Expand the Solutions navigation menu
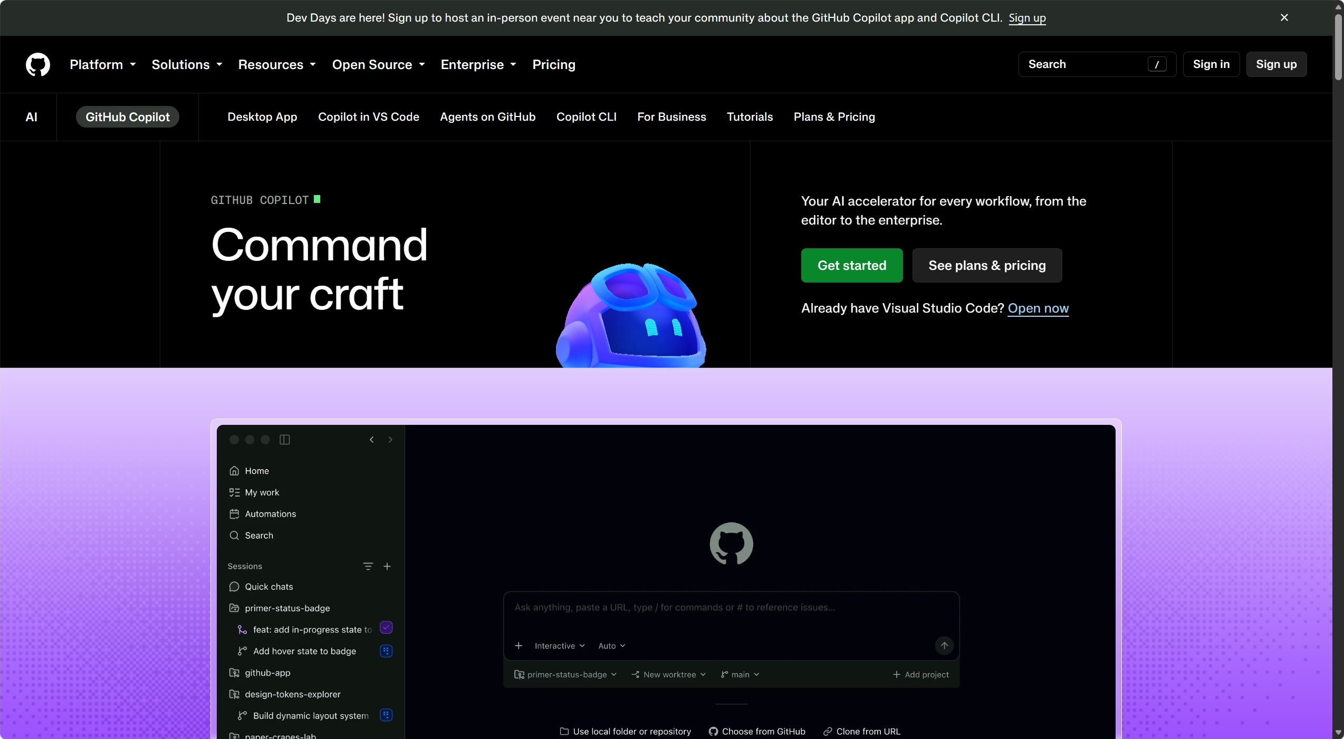The height and width of the screenshot is (739, 1344). (x=187, y=64)
